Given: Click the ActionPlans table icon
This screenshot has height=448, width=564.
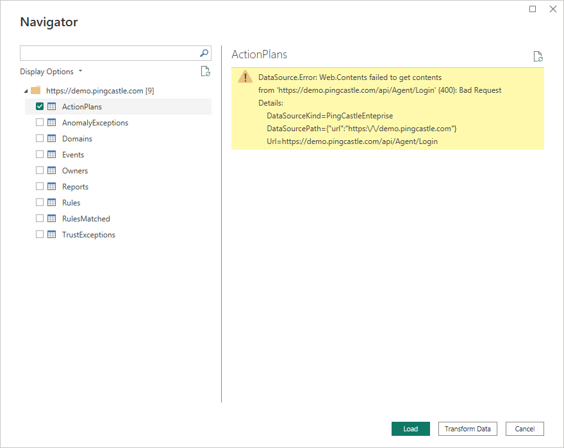Looking at the screenshot, I should 52,107.
